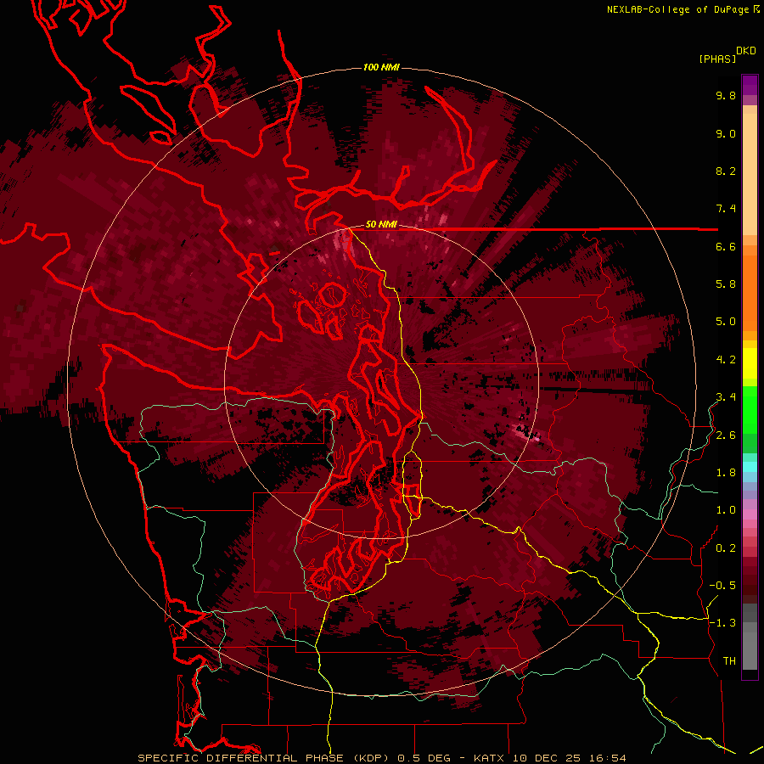
Task: Click the 9.8 value on the color scale
Action: coord(726,95)
